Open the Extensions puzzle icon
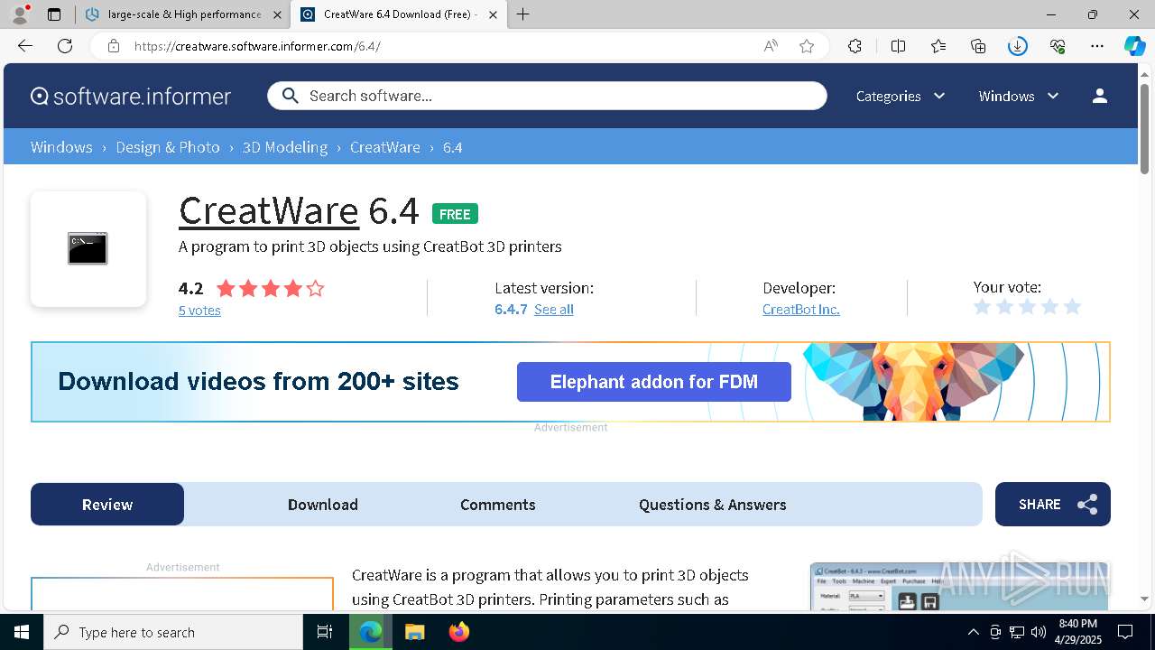The width and height of the screenshot is (1155, 650). click(855, 46)
